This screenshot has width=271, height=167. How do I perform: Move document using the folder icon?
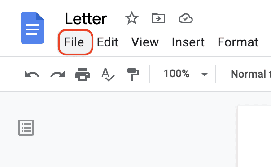[158, 18]
